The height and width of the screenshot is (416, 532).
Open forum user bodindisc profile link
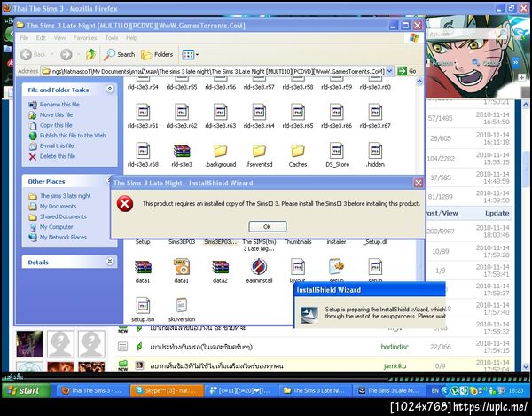pyautogui.click(x=395, y=347)
